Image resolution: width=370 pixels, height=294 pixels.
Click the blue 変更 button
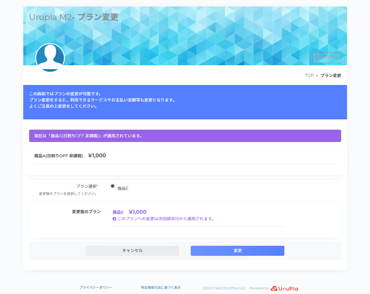pos(238,251)
